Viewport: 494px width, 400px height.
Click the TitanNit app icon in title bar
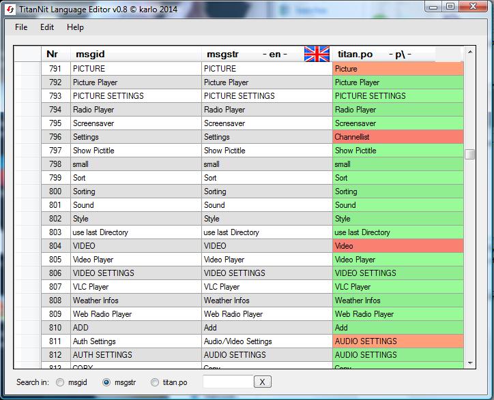(10, 7)
